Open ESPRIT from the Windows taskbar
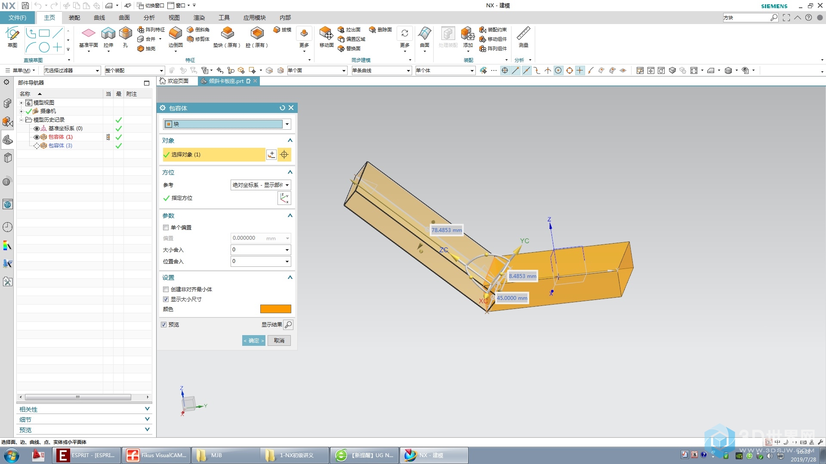The width and height of the screenshot is (826, 464). (x=86, y=455)
